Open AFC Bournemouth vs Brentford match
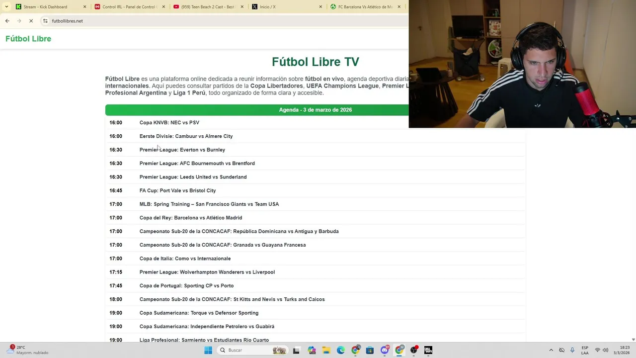This screenshot has height=358, width=636. (315, 163)
